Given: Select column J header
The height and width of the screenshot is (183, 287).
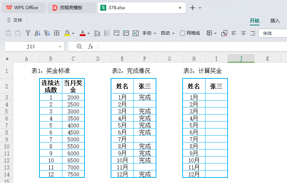Looking at the screenshot, I should [241, 59].
